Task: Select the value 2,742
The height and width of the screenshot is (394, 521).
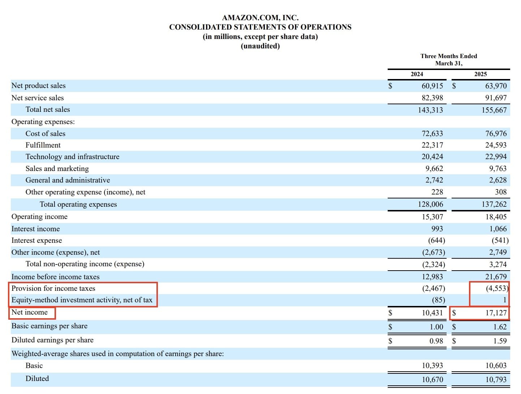Action: (x=434, y=180)
